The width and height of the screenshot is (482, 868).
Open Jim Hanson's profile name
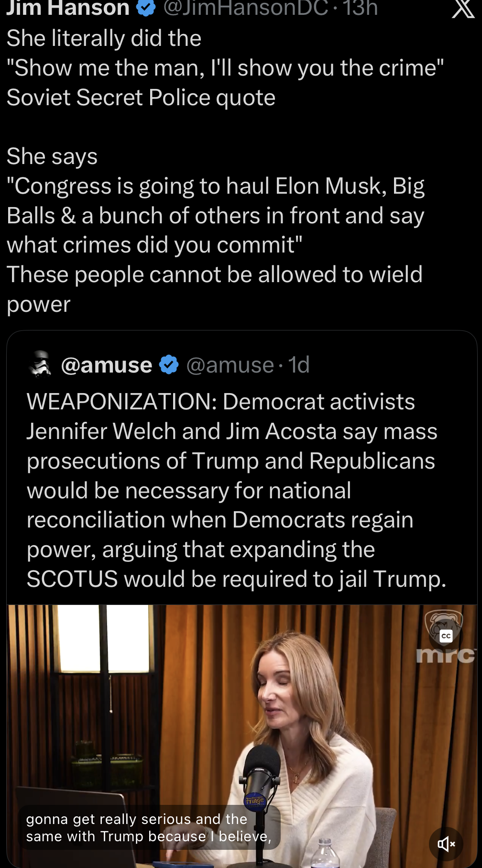click(68, 8)
